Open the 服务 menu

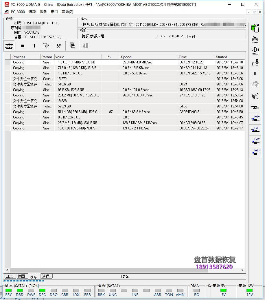click(x=43, y=12)
